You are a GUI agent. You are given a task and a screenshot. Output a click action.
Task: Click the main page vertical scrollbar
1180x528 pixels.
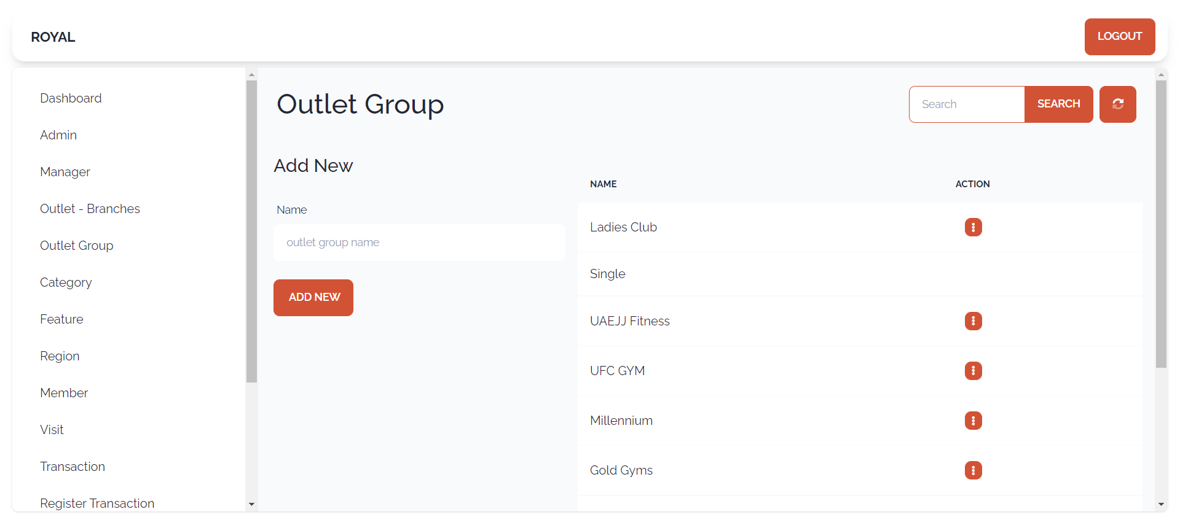pyautogui.click(x=1161, y=224)
